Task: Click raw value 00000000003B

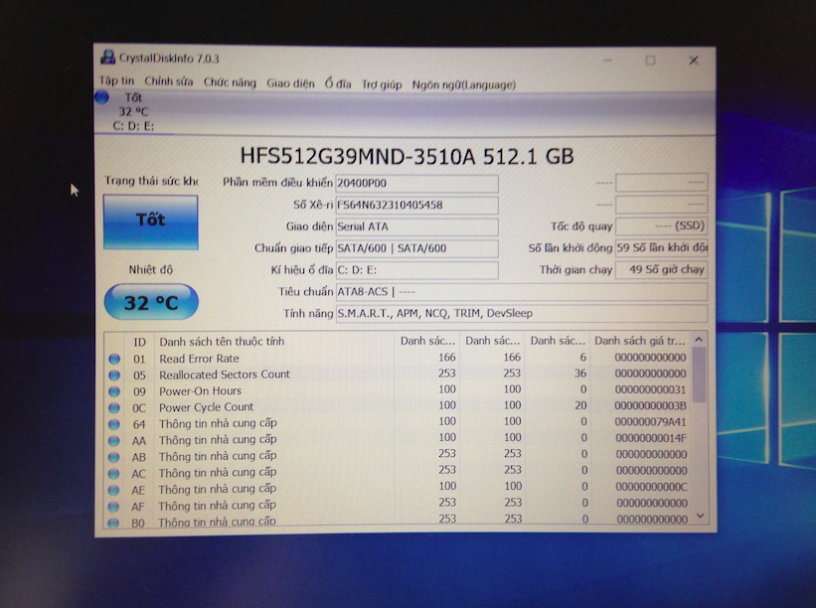Action: (650, 405)
